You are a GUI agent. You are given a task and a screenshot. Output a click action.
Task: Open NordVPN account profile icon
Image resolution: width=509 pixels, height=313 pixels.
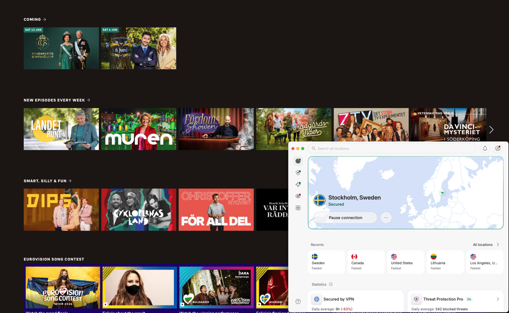pos(498,148)
